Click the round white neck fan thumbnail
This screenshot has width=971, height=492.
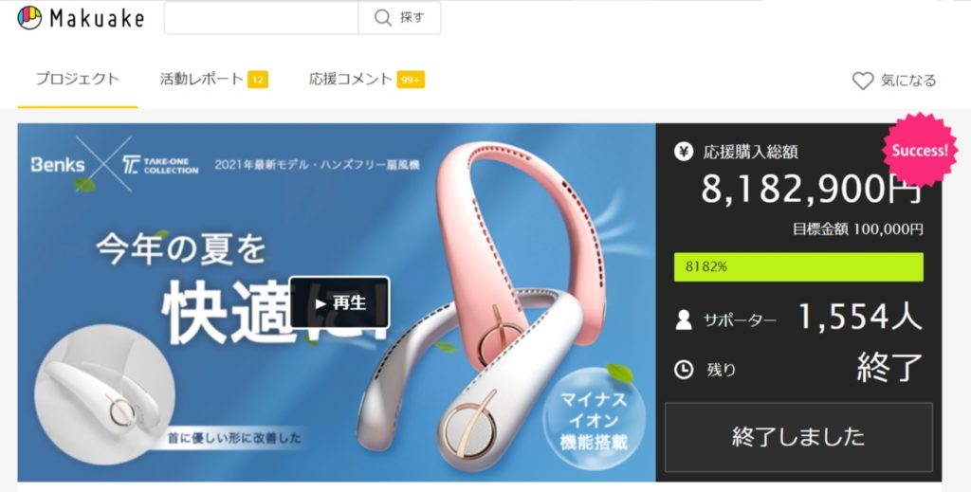104,395
